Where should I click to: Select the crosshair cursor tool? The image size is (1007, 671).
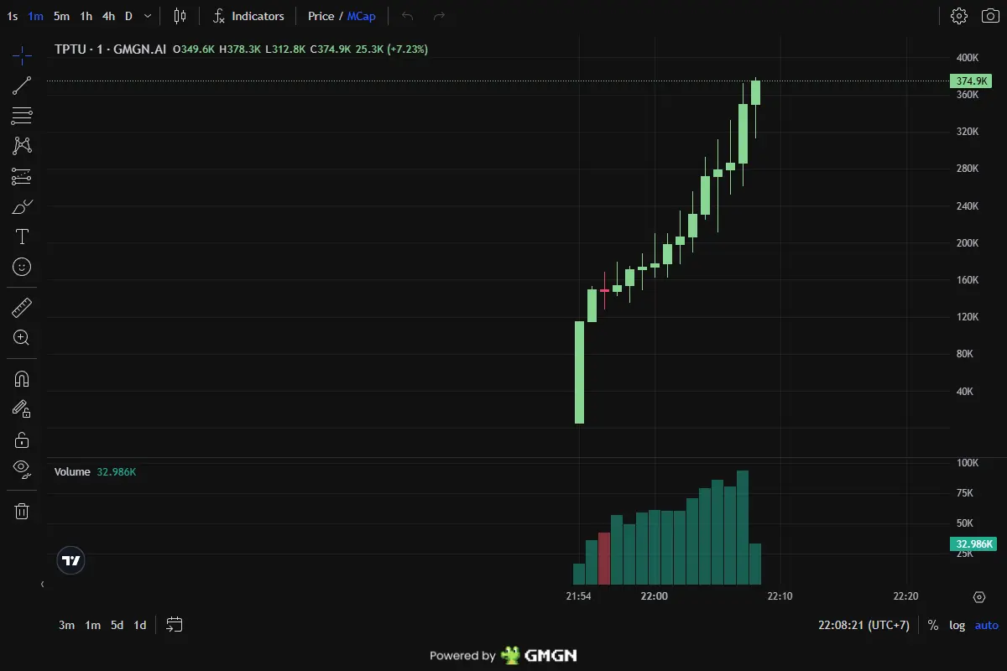tap(22, 56)
